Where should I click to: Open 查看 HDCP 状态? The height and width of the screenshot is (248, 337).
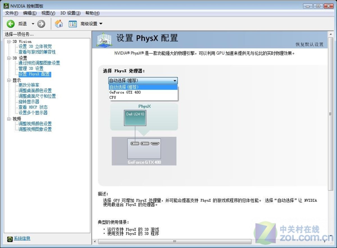point(33,107)
